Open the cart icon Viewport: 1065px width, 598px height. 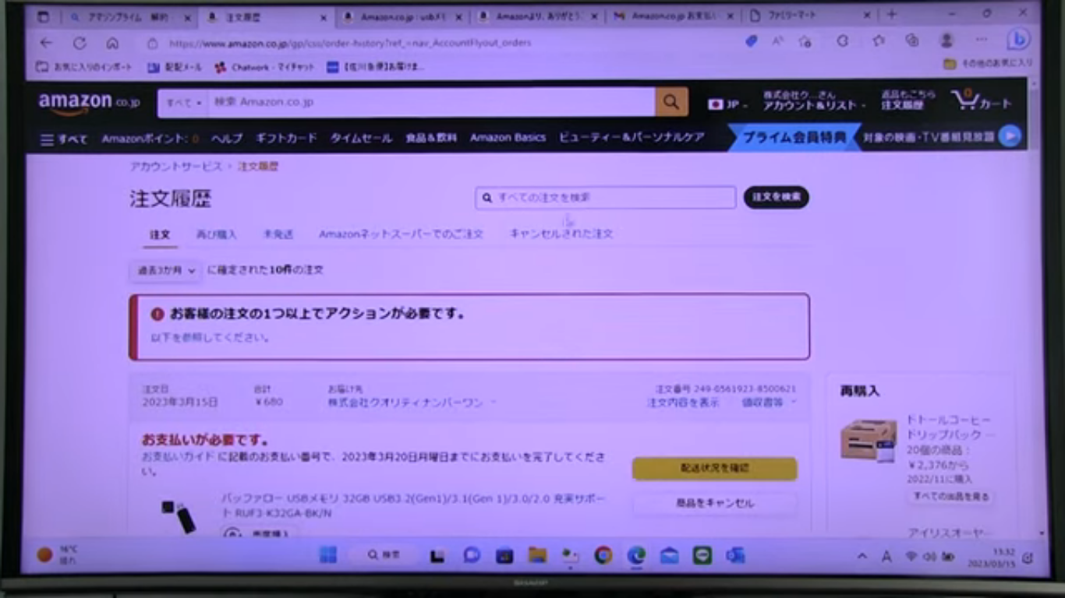[981, 101]
